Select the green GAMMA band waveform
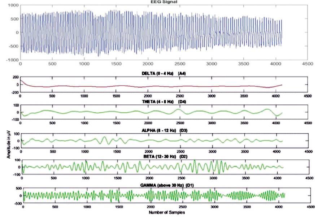Image resolution: width=318 pixels, height=220 pixels. tap(144, 196)
